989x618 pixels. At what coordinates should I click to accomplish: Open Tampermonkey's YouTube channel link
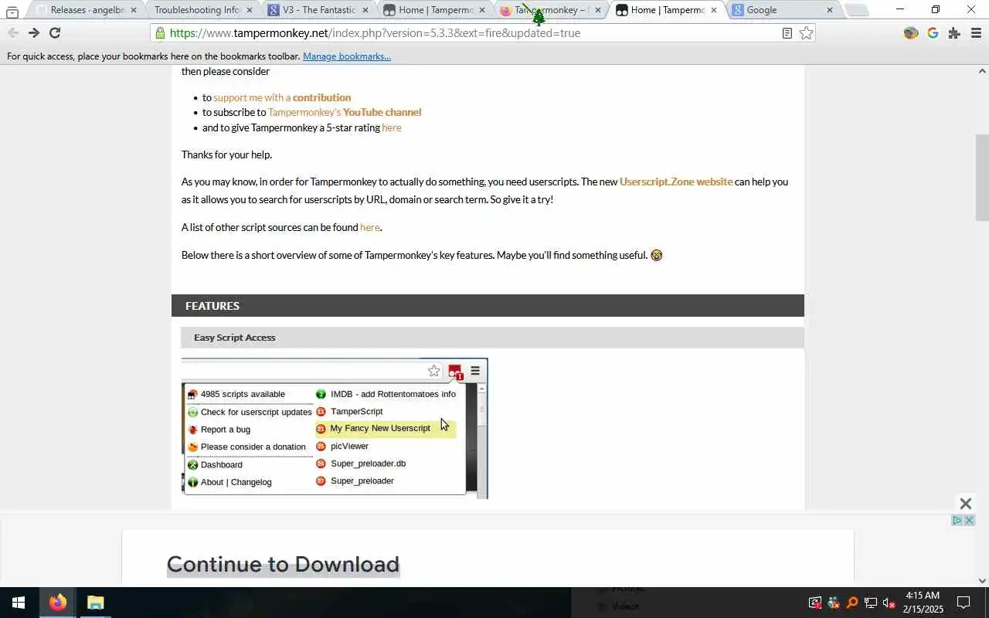coord(345,112)
